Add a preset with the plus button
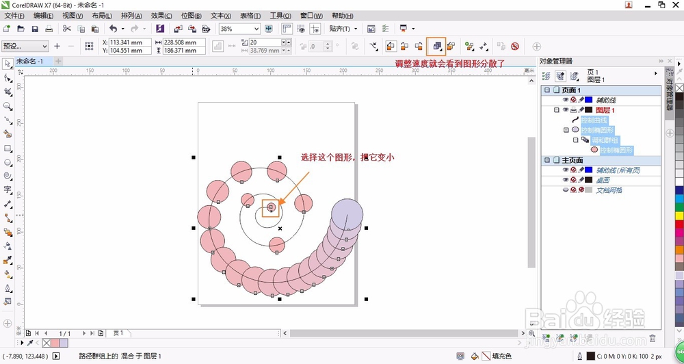 57,46
